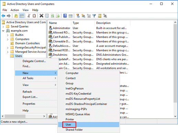Click the blue Help question mark icon
Viewport: 178px width, 133px height.
pos(65,16)
